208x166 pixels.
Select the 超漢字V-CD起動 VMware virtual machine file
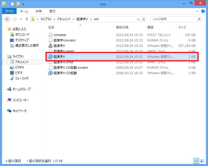65,73
